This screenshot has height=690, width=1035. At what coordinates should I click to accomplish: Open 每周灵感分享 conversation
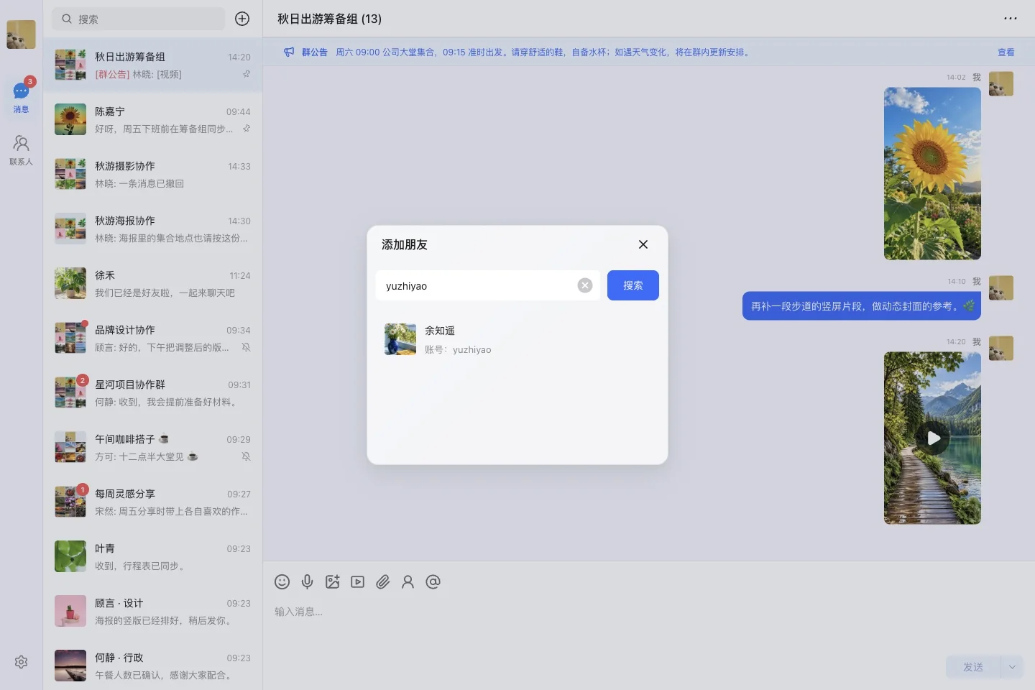(152, 502)
